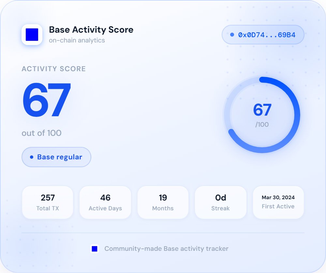
Task: Select the Mar 30, 2024 First Active card
Action: 278,202
